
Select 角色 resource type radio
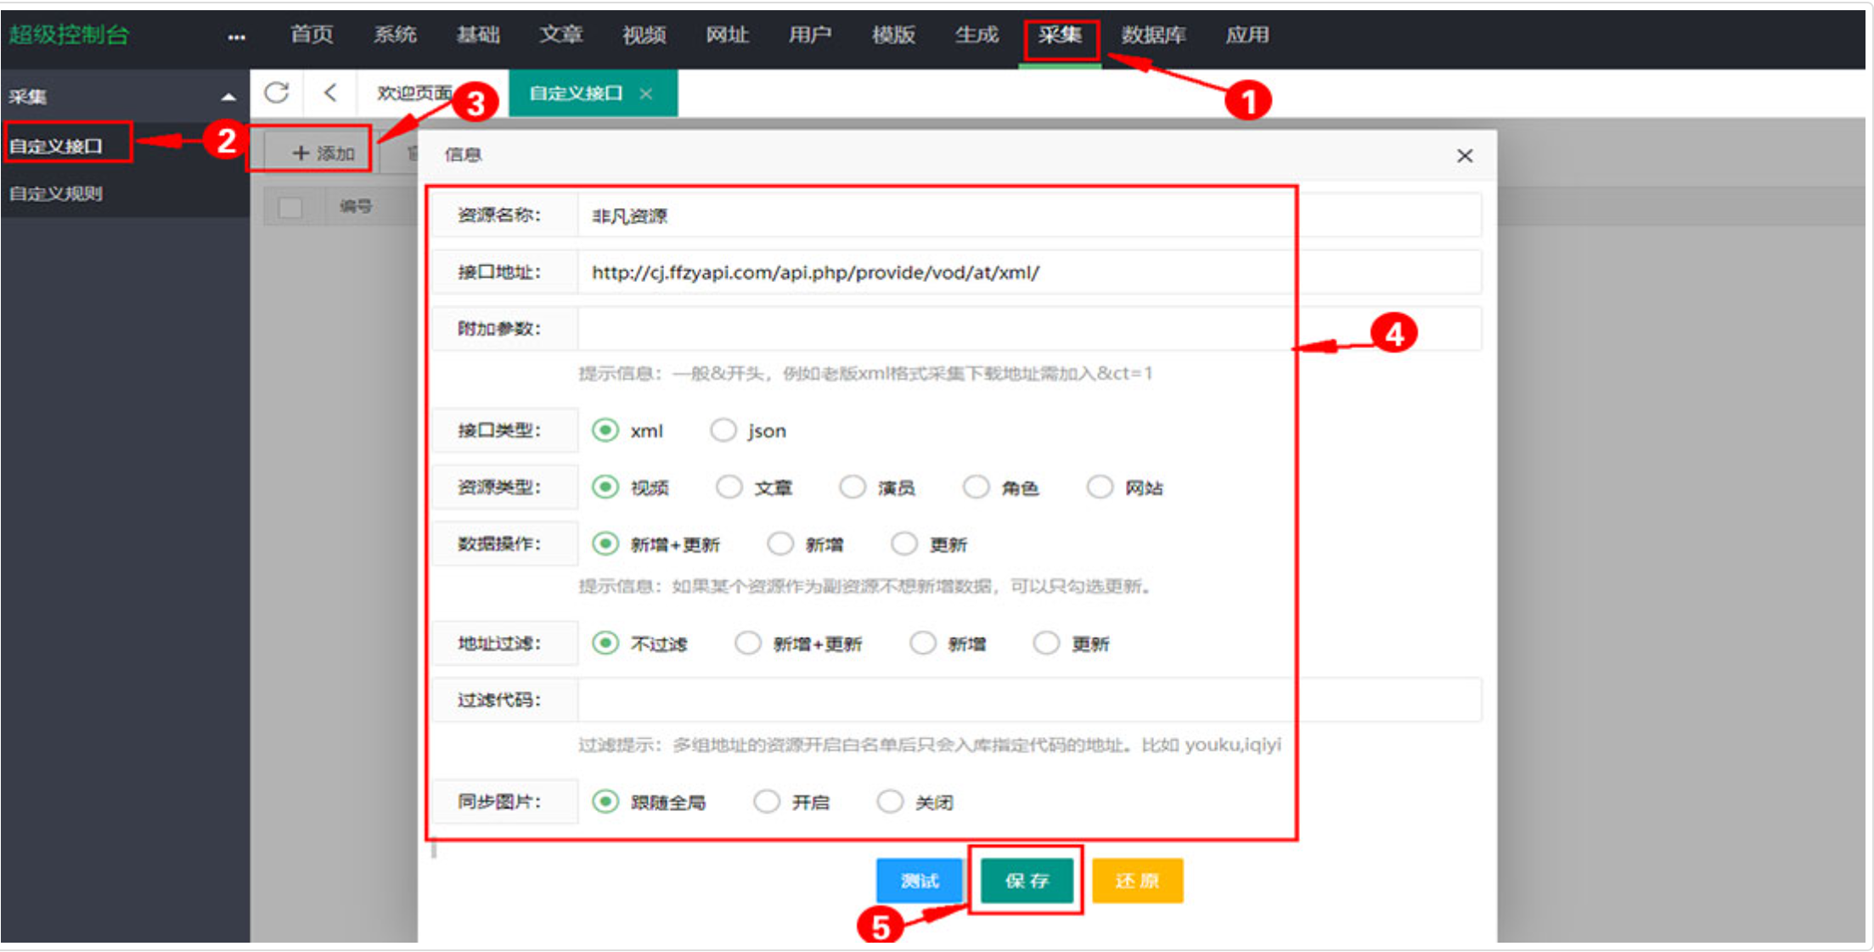pyautogui.click(x=976, y=487)
